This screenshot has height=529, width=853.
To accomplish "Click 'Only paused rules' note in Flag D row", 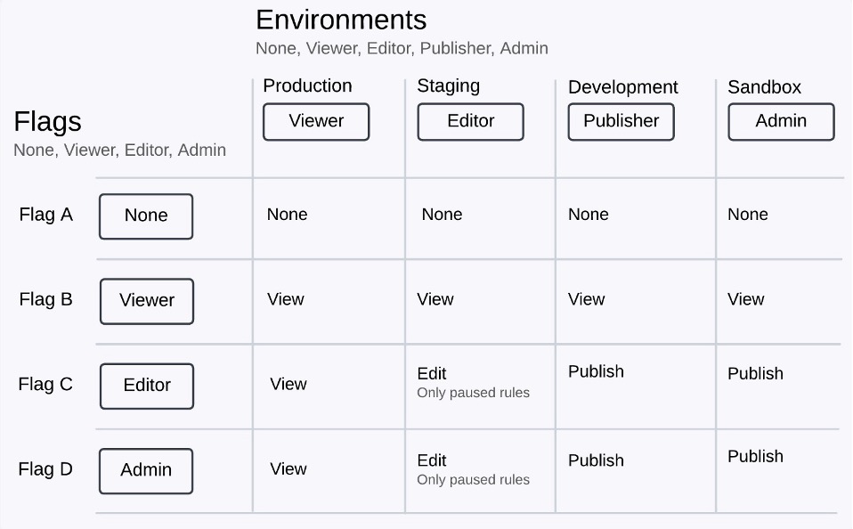I will click(473, 480).
